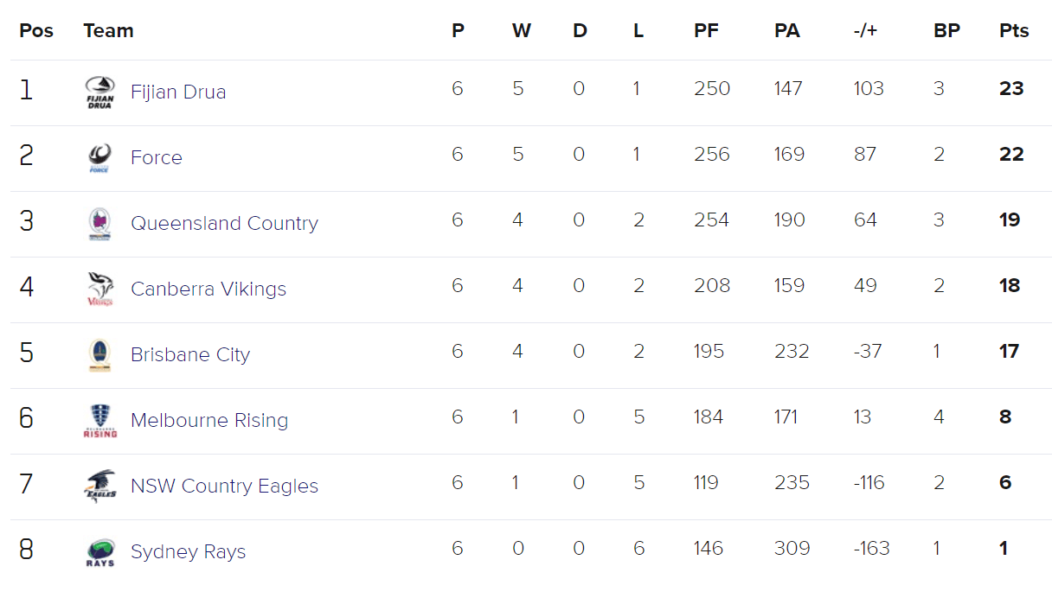Click Fijian Drua's 23 points value
The height and width of the screenshot is (598, 1052).
click(1011, 89)
